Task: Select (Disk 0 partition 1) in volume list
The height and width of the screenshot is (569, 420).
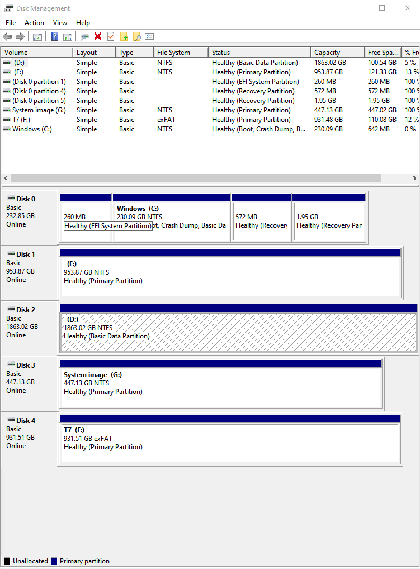Action: tap(39, 82)
